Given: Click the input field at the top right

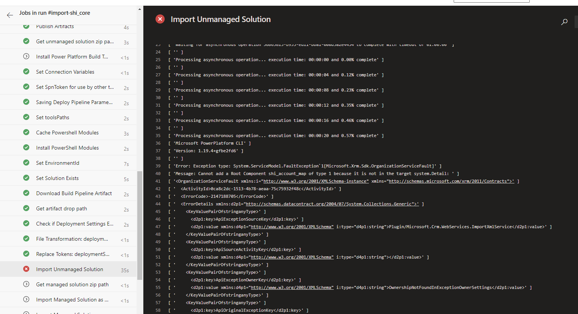Looking at the screenshot, I should click(491, 1).
